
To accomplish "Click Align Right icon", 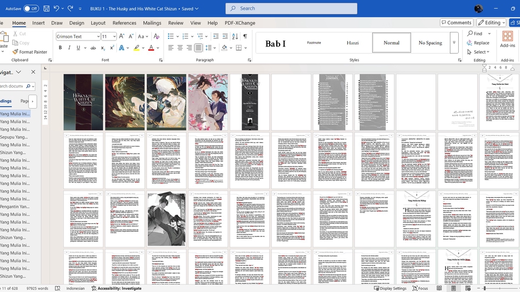I will (190, 48).
